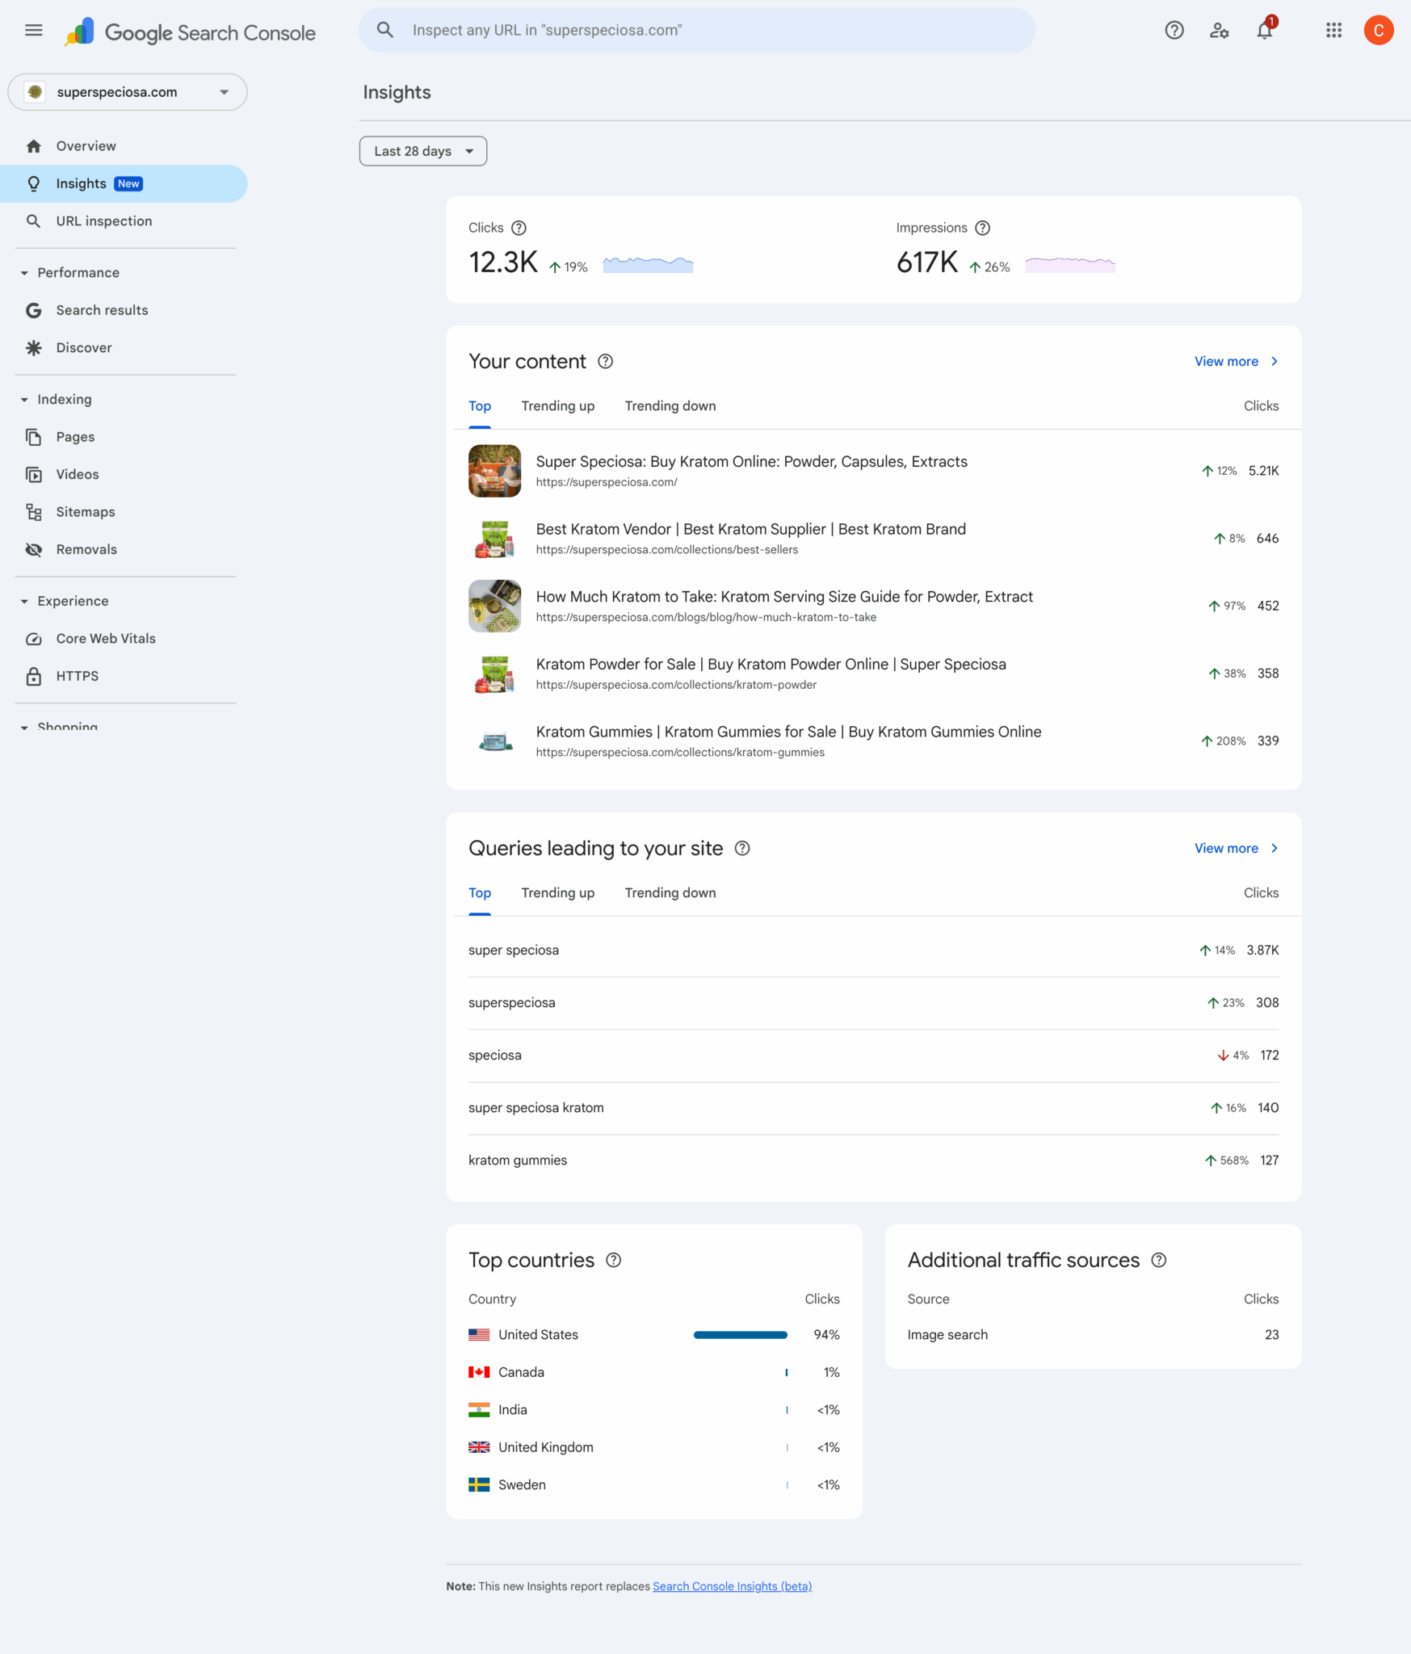Image resolution: width=1411 pixels, height=1654 pixels.
Task: Select Top tab in Queries section
Action: click(480, 893)
